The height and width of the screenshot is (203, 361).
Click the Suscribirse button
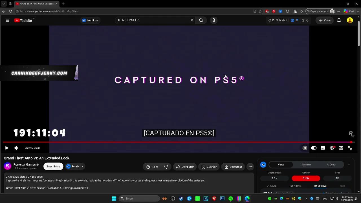click(x=53, y=166)
